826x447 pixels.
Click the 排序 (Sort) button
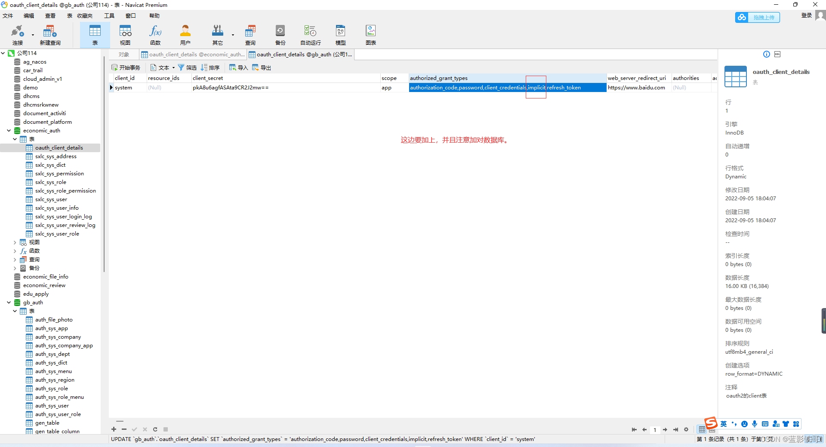click(210, 67)
